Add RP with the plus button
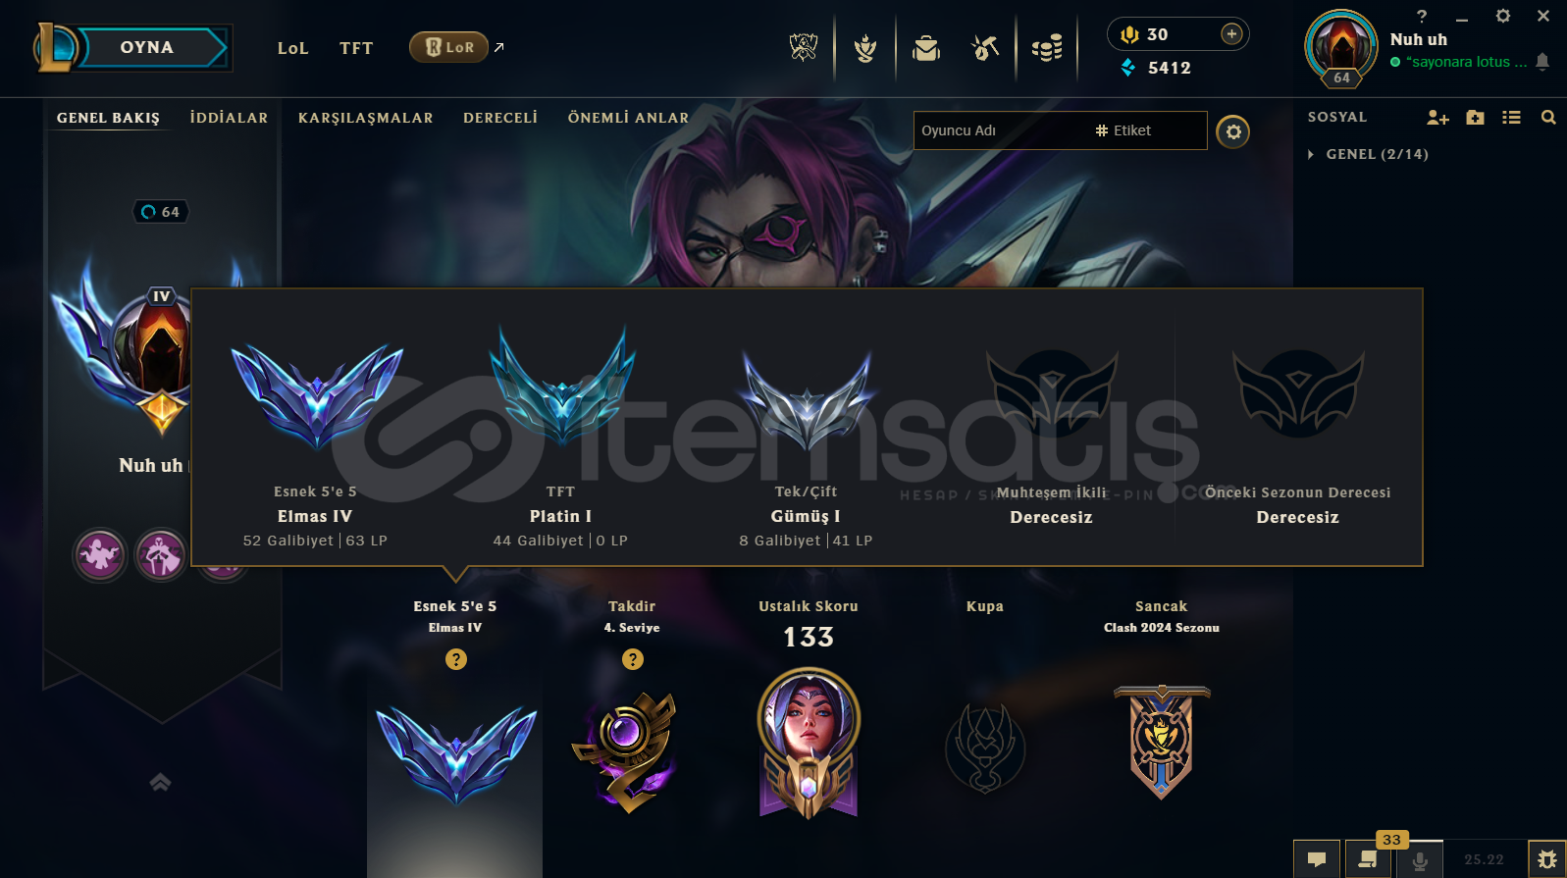 [1231, 34]
